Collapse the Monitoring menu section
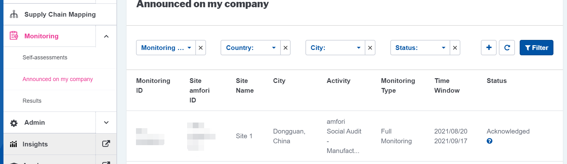Image resolution: width=567 pixels, height=164 pixels. [x=106, y=36]
